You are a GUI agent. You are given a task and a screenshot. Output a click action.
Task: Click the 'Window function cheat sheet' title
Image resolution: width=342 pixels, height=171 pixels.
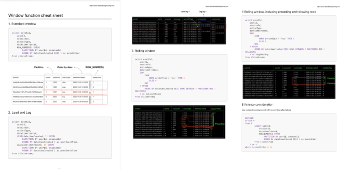pos(36,15)
